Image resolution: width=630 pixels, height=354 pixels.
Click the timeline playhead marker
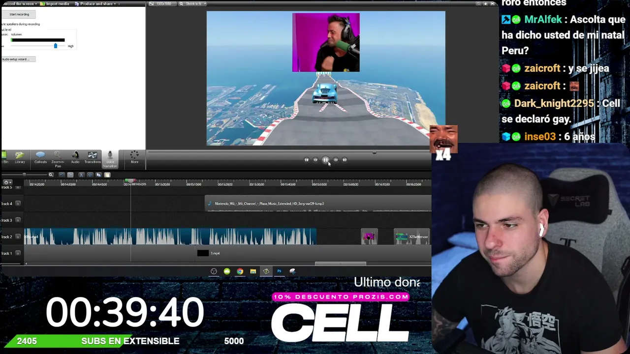coord(130,181)
